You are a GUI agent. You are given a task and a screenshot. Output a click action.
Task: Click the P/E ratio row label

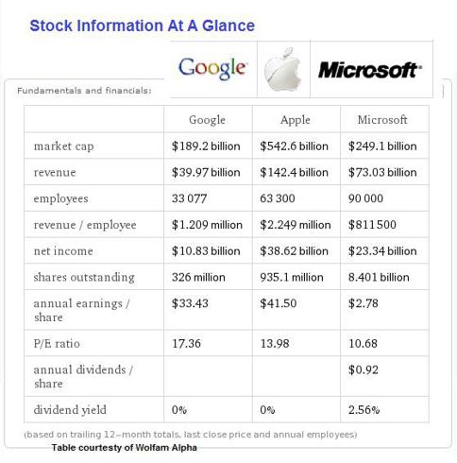[57, 343]
